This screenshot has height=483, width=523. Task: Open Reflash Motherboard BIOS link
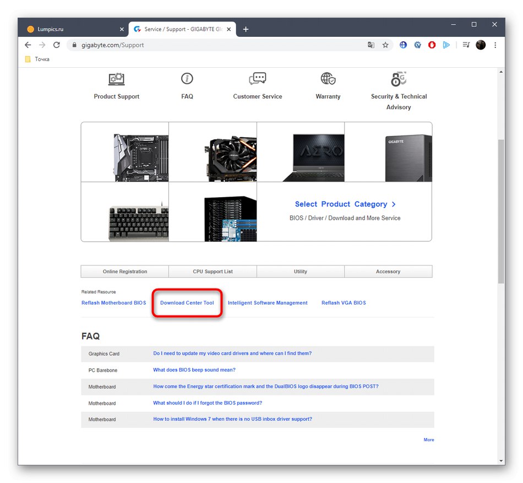114,303
